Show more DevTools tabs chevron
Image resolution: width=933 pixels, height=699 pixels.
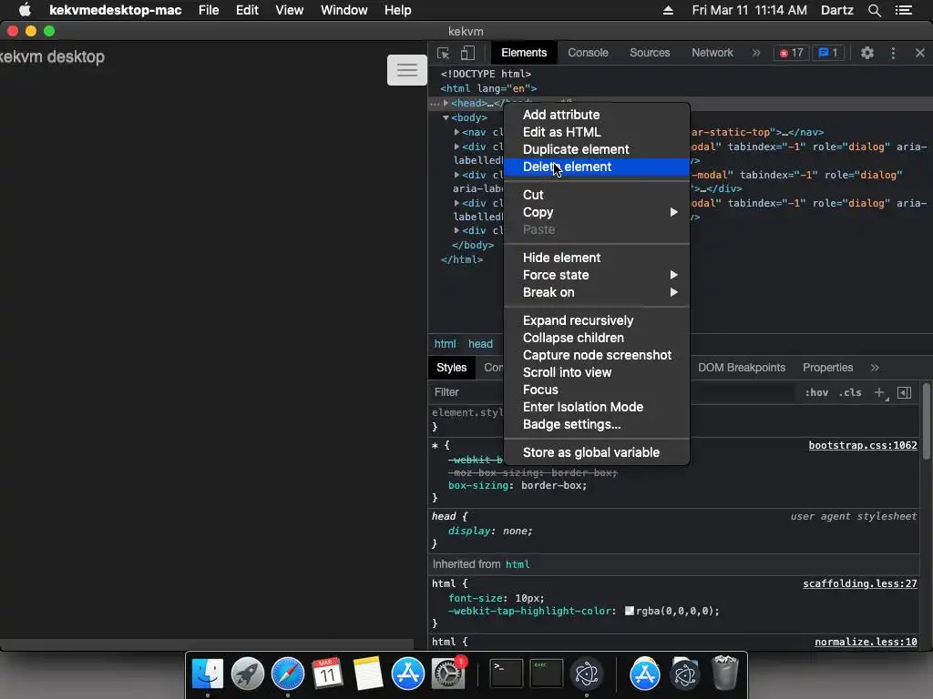pyautogui.click(x=756, y=53)
